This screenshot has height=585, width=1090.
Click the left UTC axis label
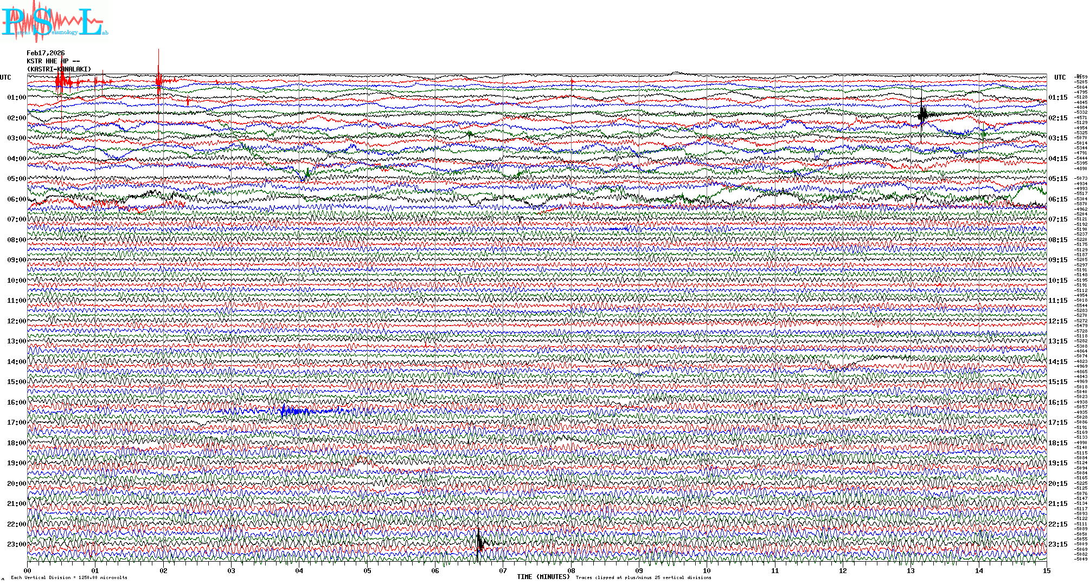tap(5, 77)
